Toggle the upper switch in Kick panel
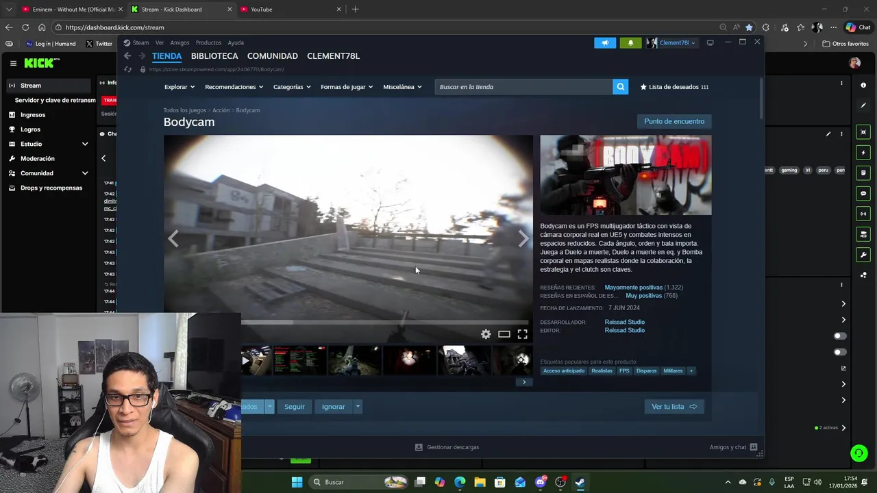This screenshot has height=493, width=877. [839, 336]
